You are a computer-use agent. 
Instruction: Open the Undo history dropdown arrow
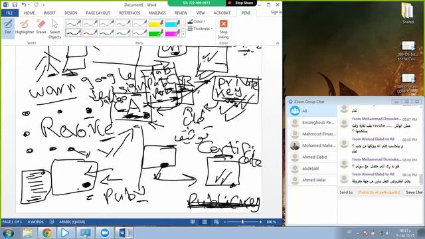click(29, 5)
